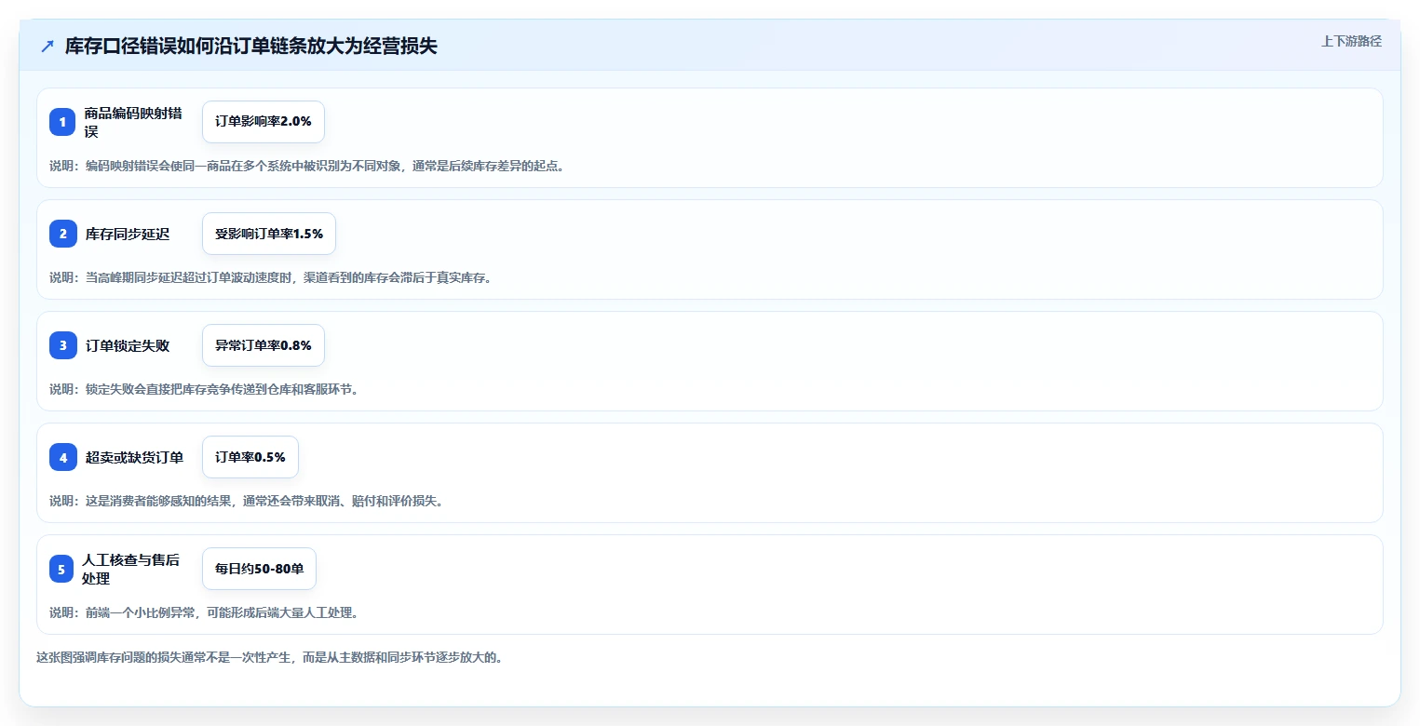Click footer note starting 这张图强调库存问题

[270, 657]
